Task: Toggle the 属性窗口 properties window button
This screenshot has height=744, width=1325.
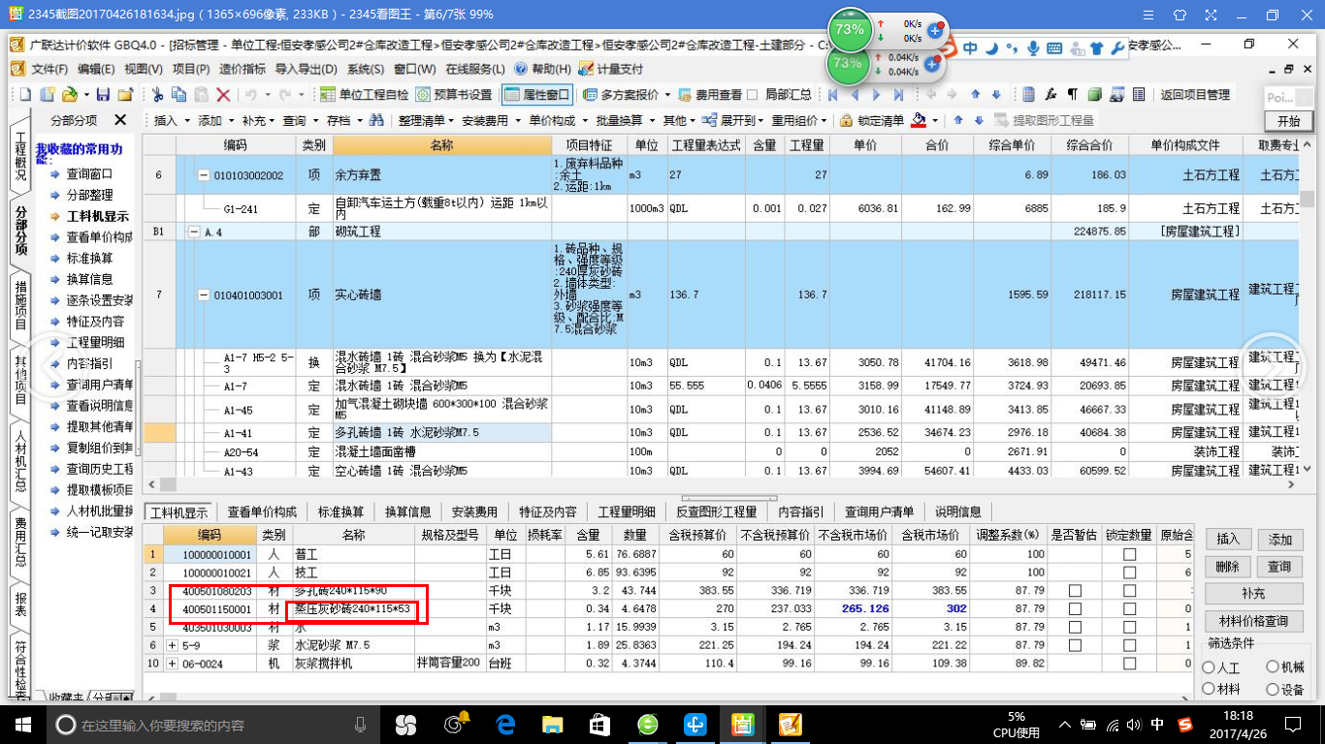Action: pos(537,94)
